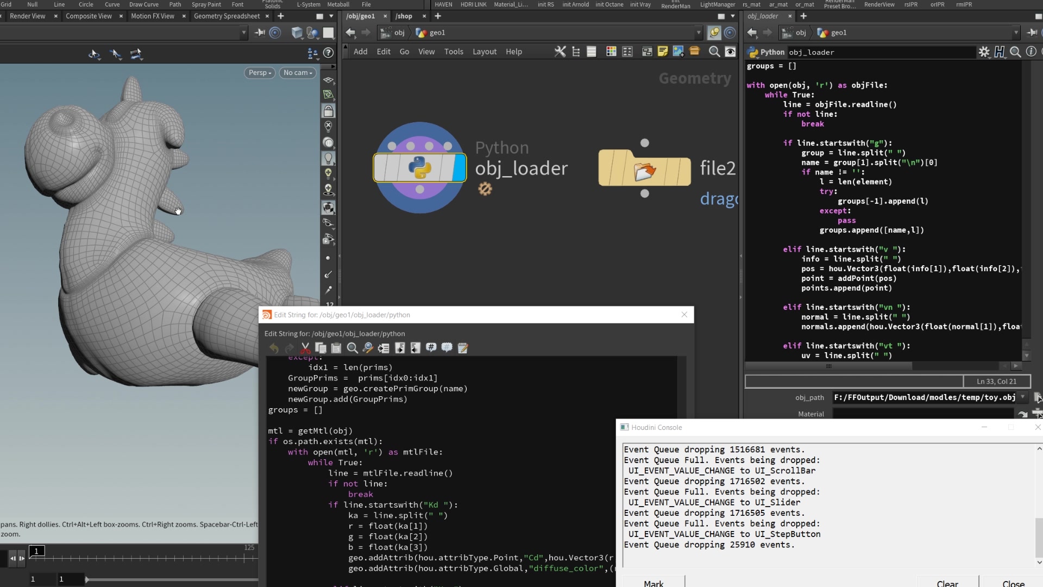Image resolution: width=1043 pixels, height=587 pixels.
Task: Click the Houdini Console vertical scrollbar
Action: (x=1039, y=505)
